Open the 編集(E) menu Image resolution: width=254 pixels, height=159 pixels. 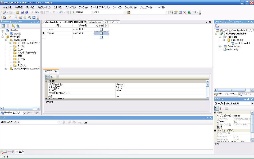click(x=19, y=7)
